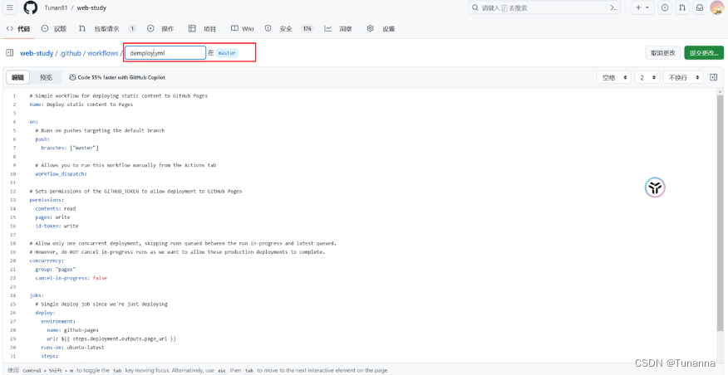This screenshot has height=375, width=728.
Task: Open the 不换行 line wrap dropdown
Action: (x=683, y=77)
